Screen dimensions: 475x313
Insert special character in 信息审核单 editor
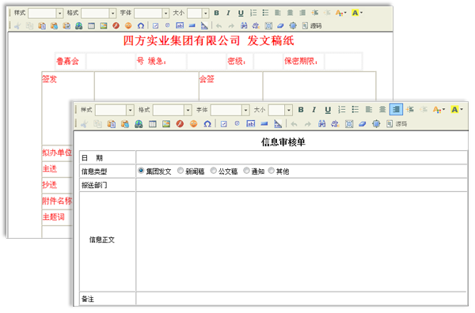coord(207,124)
